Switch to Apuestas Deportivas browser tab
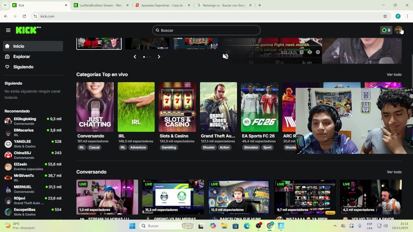The width and height of the screenshot is (413, 232). point(162,5)
